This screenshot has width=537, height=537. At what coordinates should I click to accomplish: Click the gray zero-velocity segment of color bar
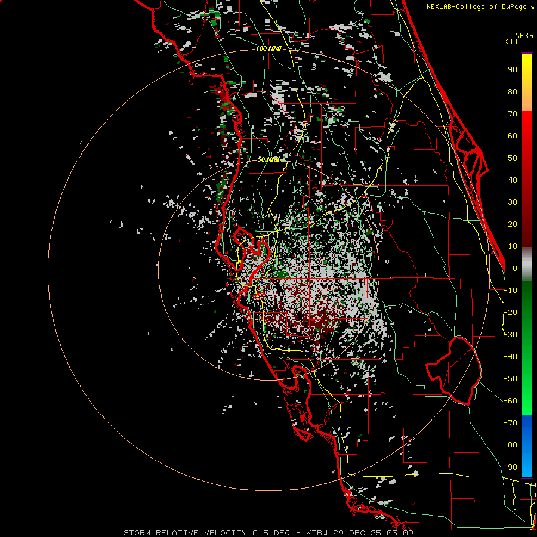(527, 264)
